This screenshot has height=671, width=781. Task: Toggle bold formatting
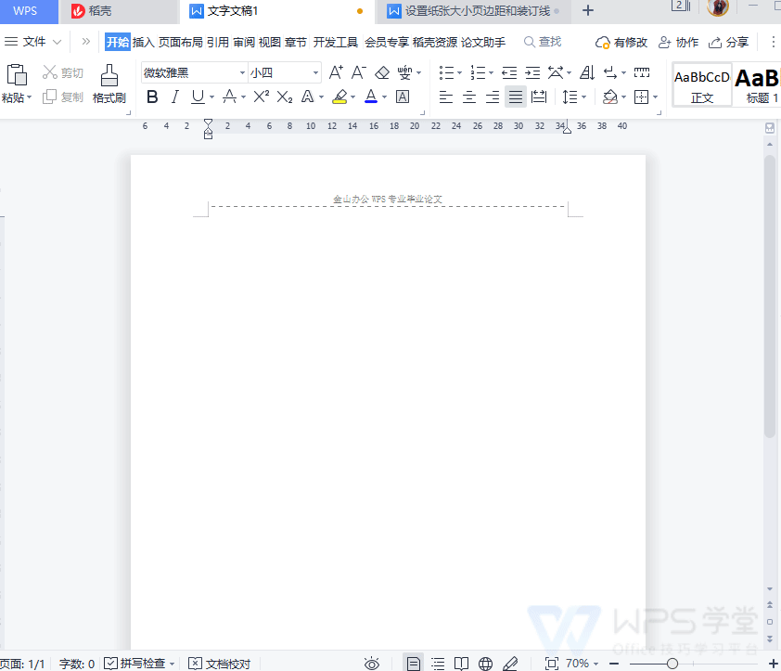(151, 97)
